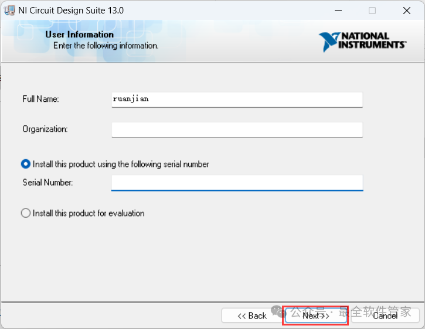
Task: Click the 'NI Circuit Design Suite 13.0' title text
Action: pos(71,11)
